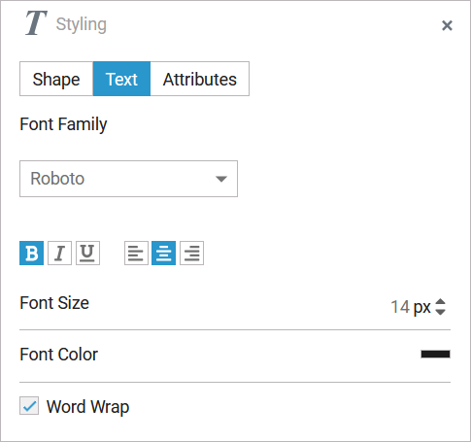Center align the text
The image size is (471, 442).
click(164, 253)
